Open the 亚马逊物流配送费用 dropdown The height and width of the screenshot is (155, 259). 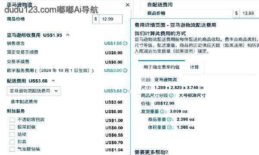coord(34,91)
